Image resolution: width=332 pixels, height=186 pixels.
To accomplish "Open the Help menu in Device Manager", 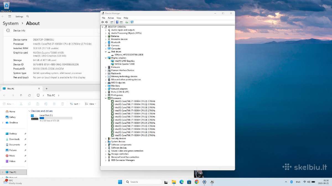I will [126, 18].
